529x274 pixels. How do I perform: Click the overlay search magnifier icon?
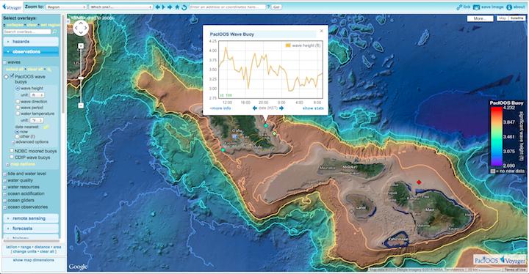coord(54,32)
